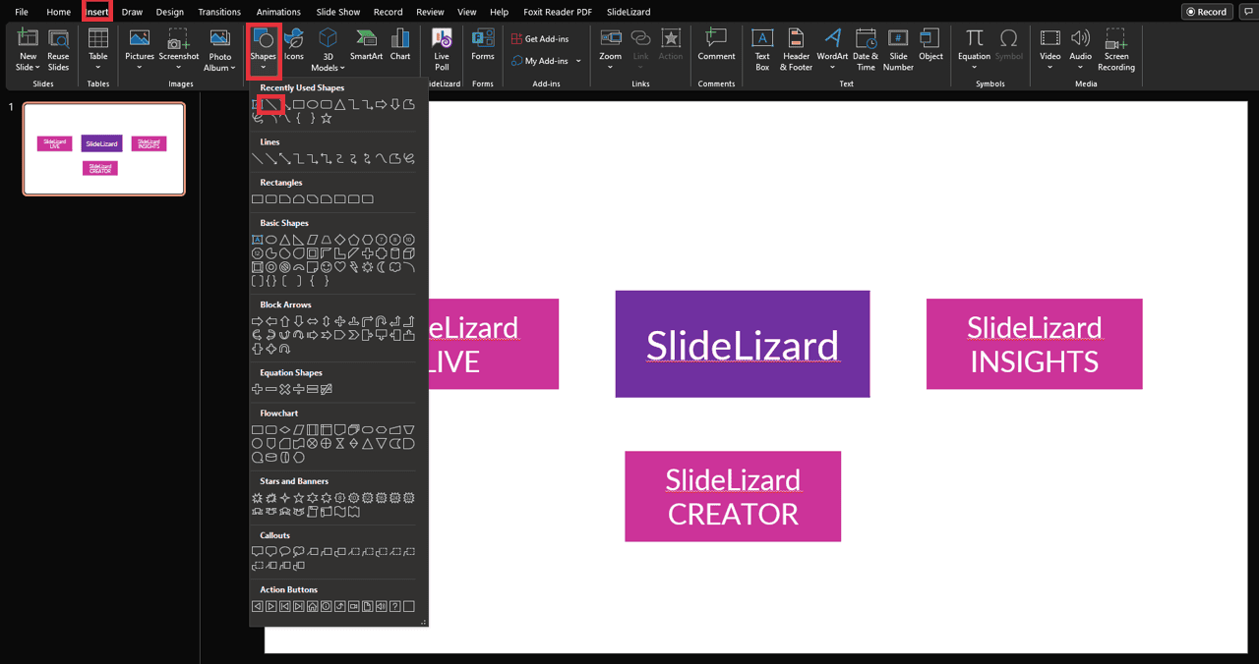Open the Chart insert dialog

click(400, 39)
